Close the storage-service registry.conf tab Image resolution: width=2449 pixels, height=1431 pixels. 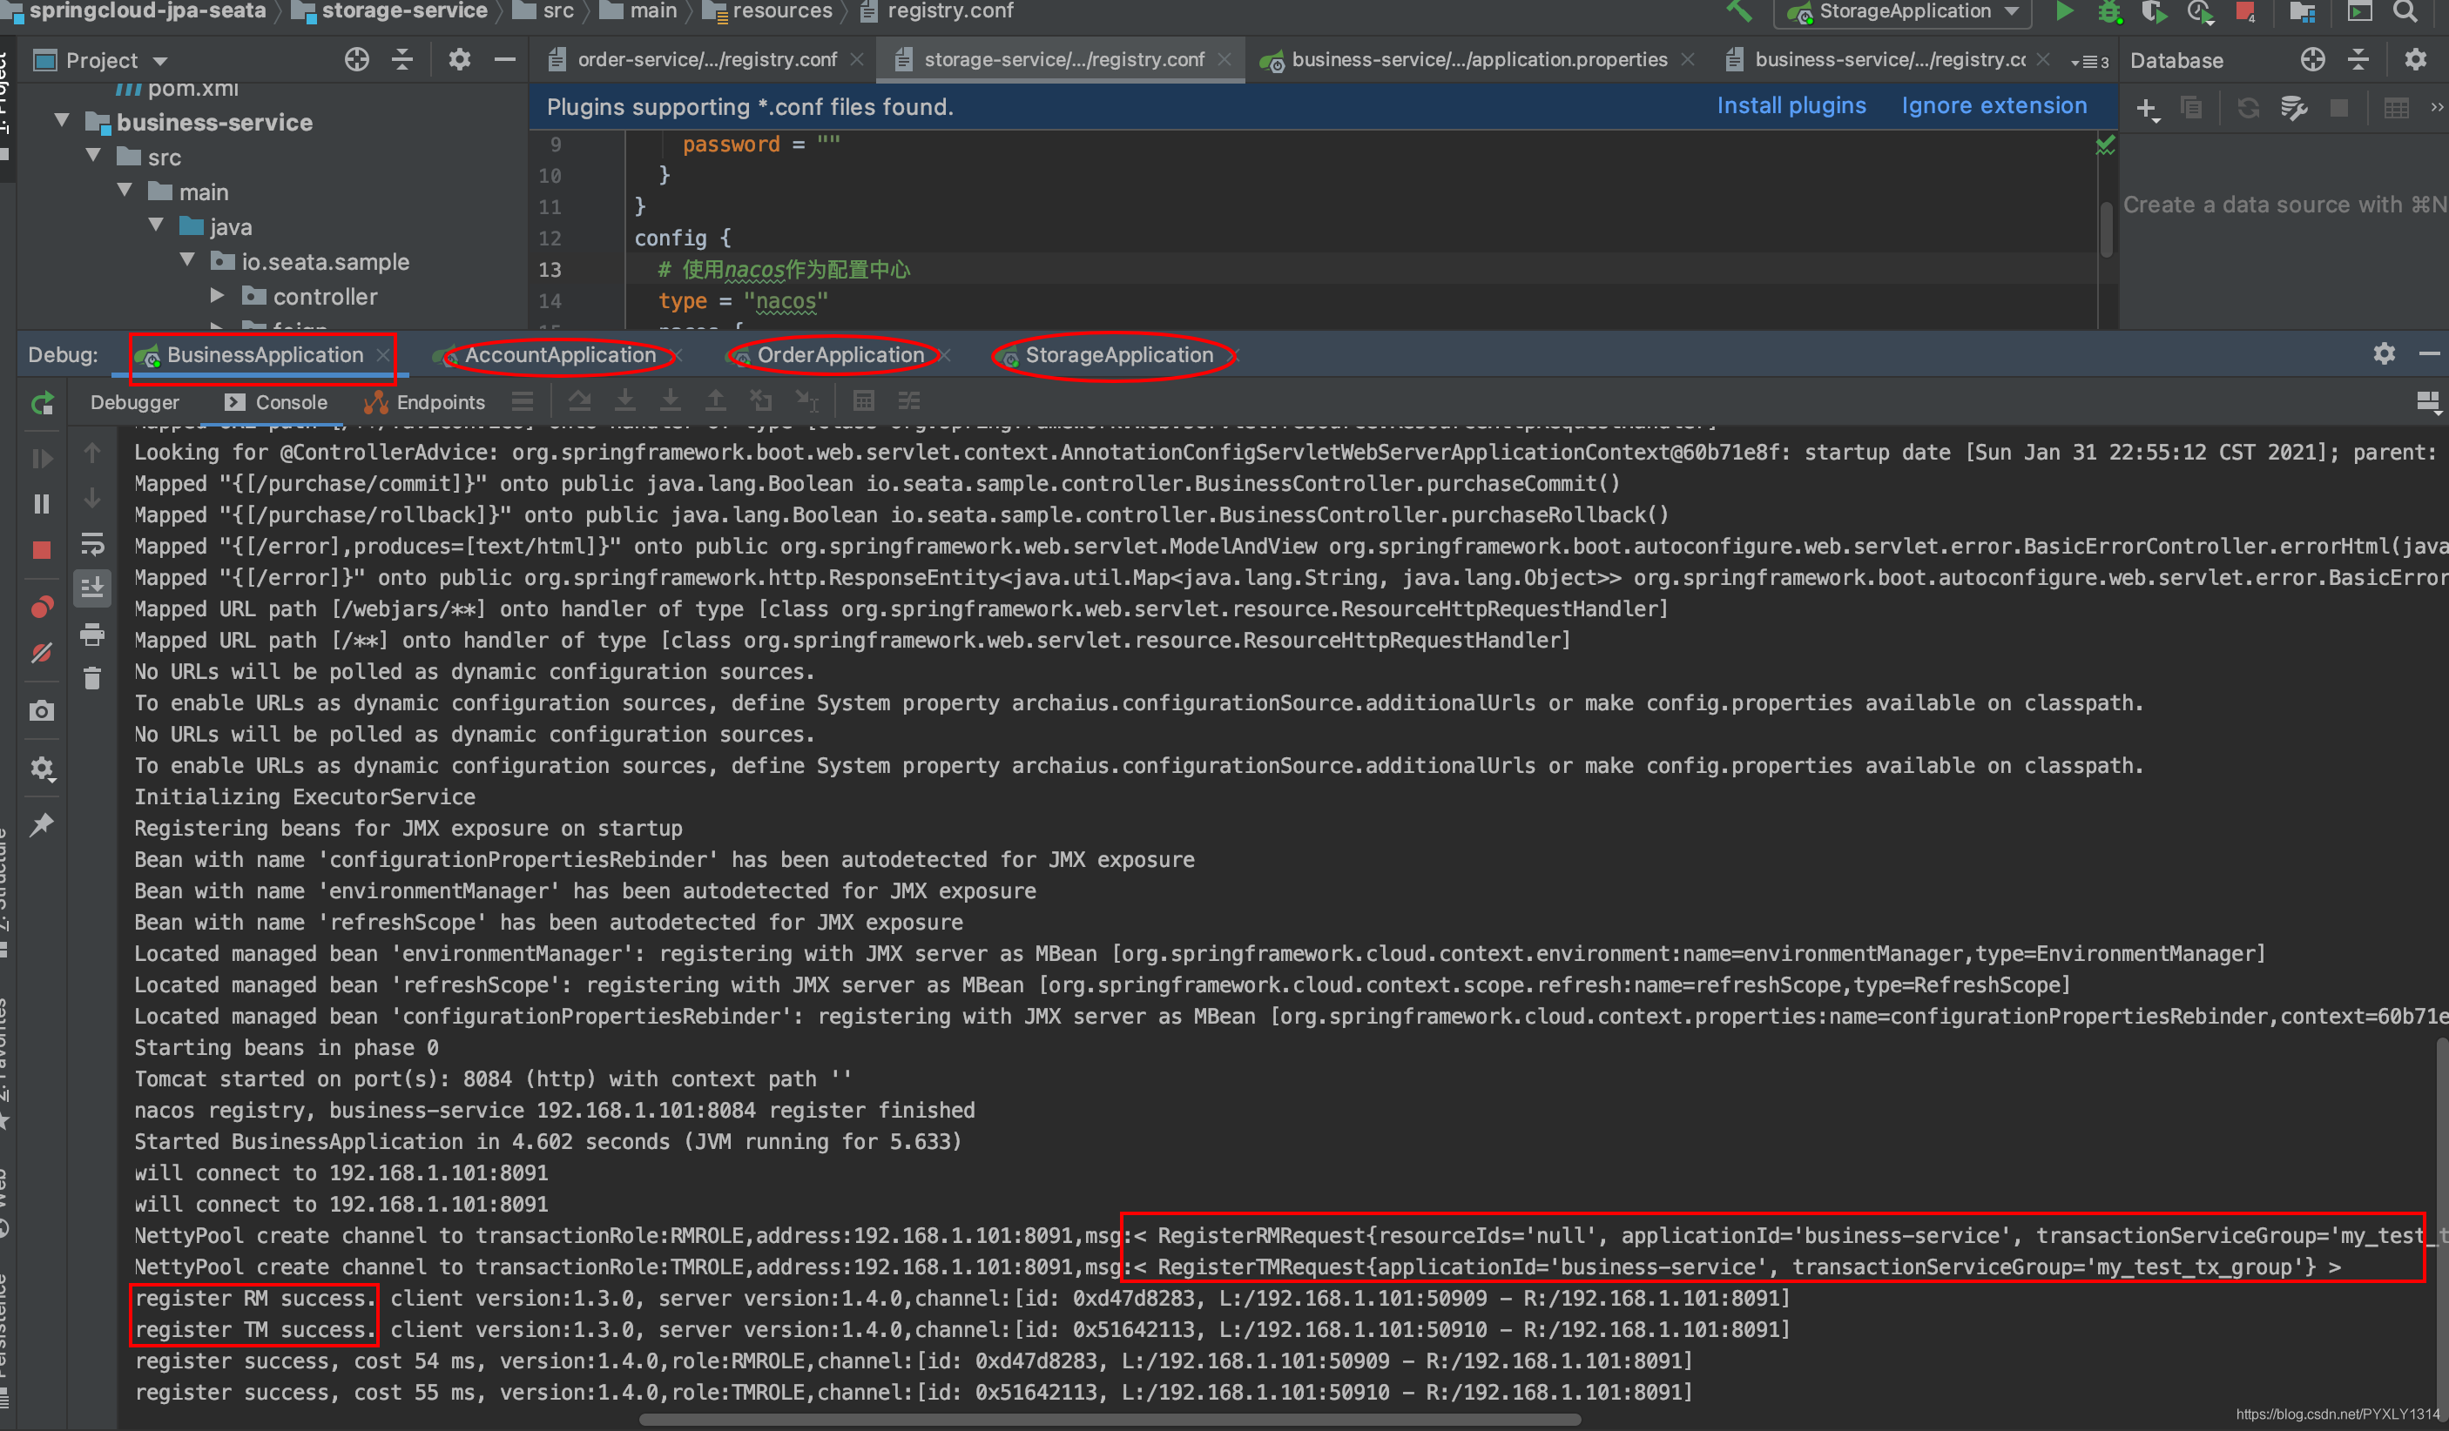point(1224,59)
